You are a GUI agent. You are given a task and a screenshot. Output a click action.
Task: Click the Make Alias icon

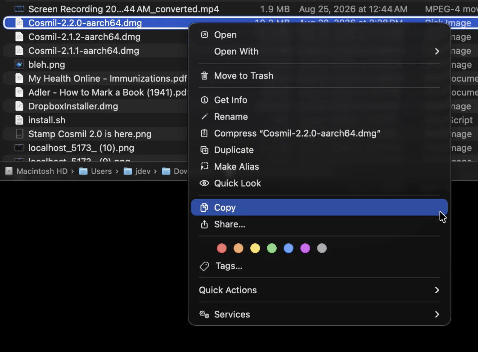point(204,166)
